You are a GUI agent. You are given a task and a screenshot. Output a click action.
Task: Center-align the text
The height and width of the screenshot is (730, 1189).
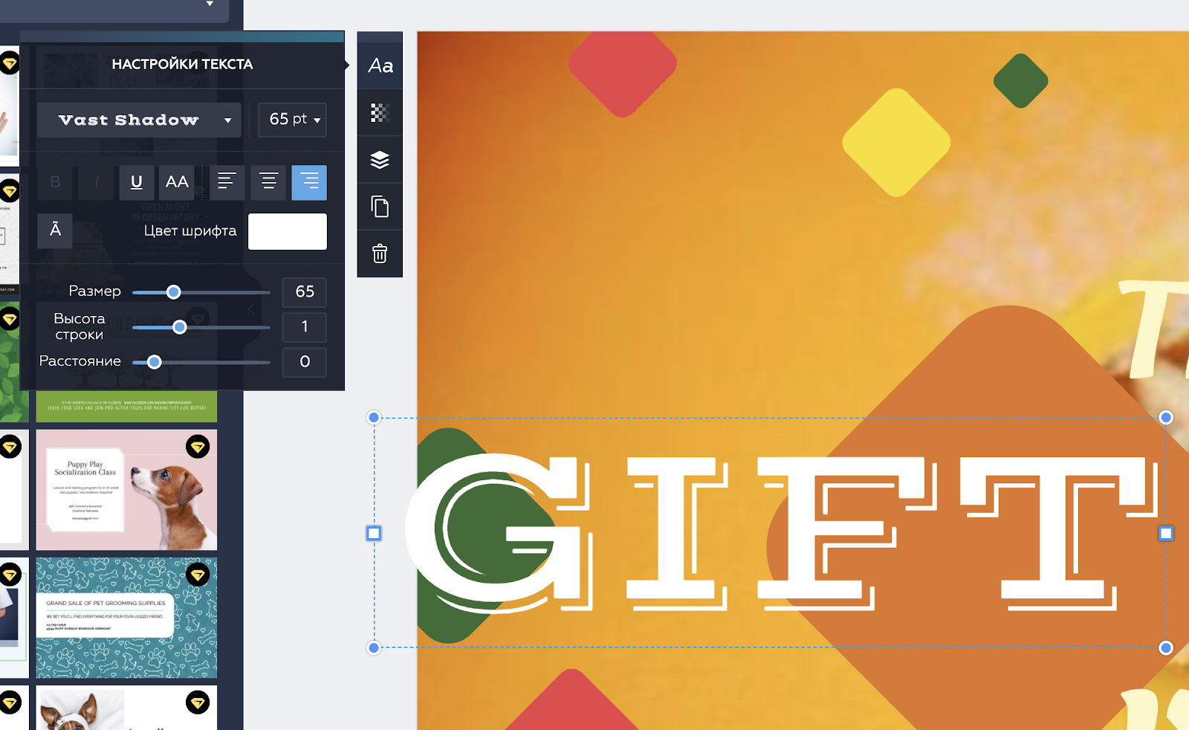click(268, 182)
